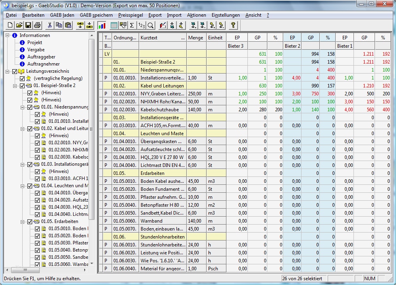Click the 123 numbering icon

pyautogui.click(x=141, y=25)
